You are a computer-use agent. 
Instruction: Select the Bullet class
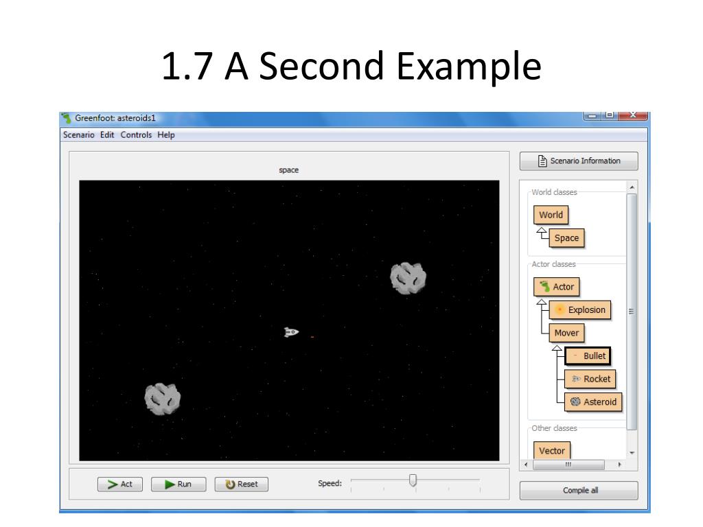coord(588,356)
